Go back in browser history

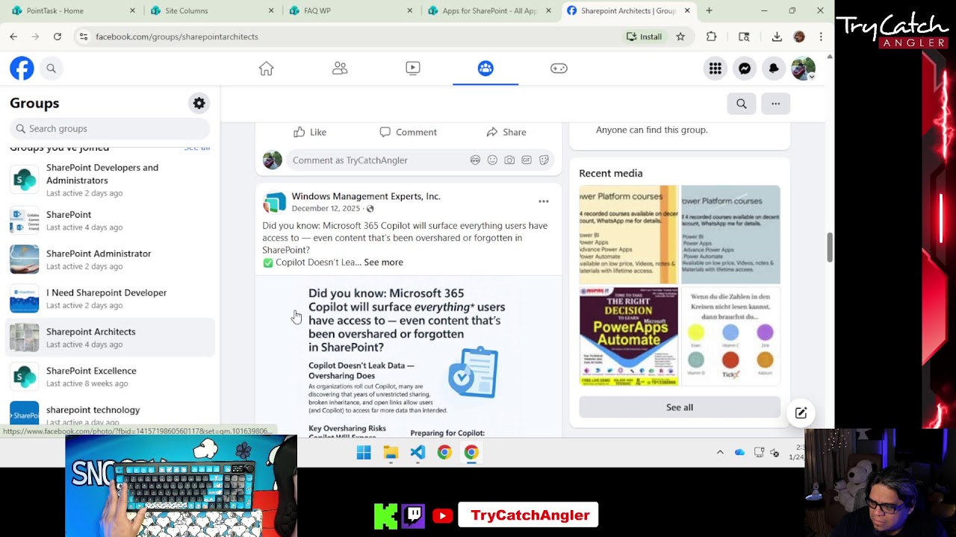pyautogui.click(x=13, y=37)
